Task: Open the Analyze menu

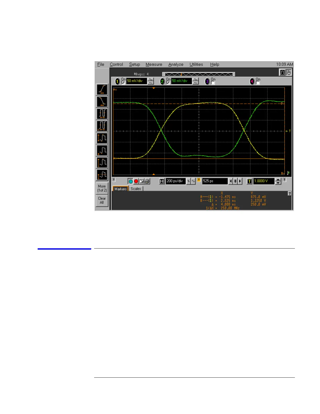Action: (176, 64)
